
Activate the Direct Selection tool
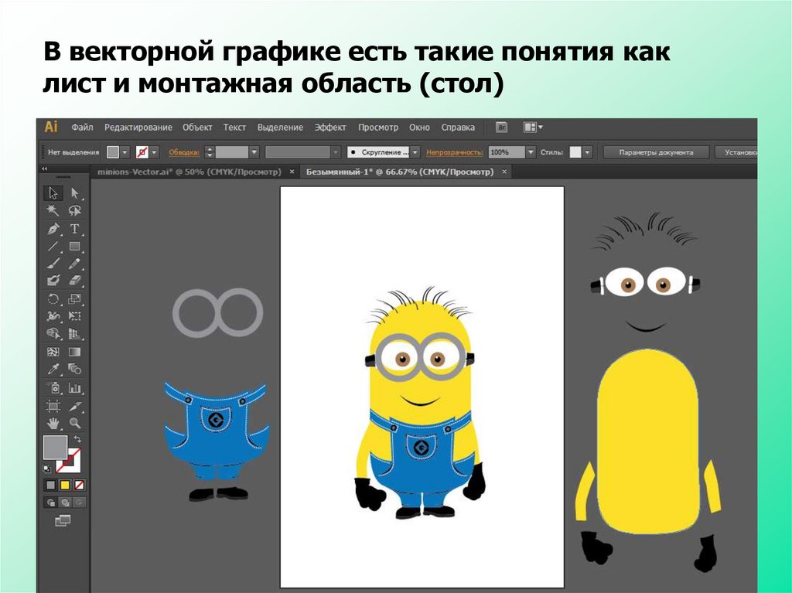tap(75, 193)
